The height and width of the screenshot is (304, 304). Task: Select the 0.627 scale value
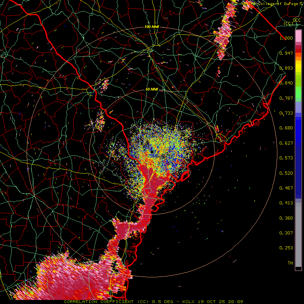286,143
